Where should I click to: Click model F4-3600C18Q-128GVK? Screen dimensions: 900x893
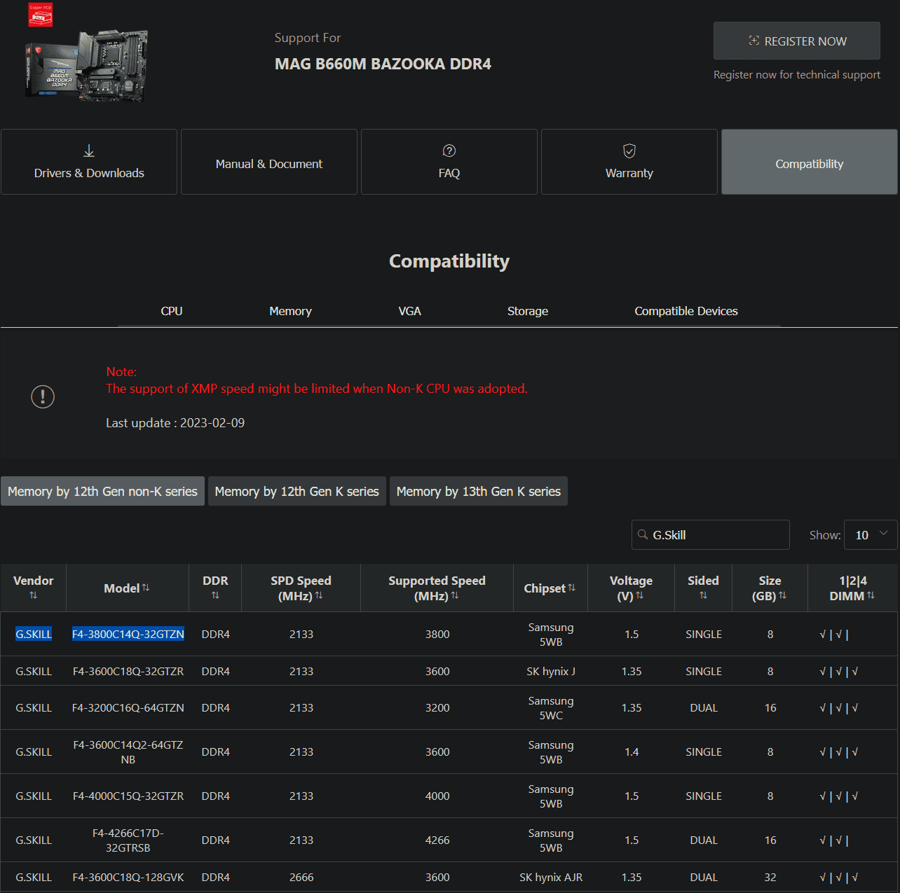coord(128,877)
